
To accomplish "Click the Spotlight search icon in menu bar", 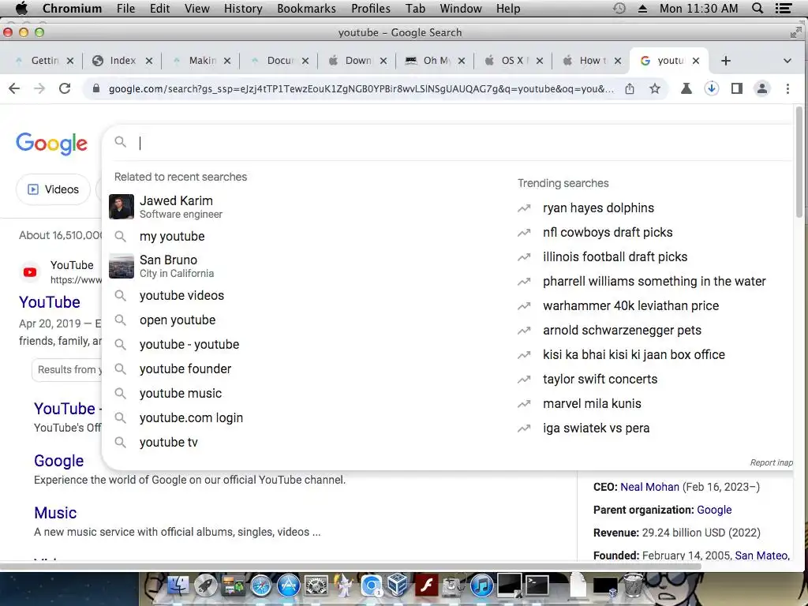I will (757, 8).
